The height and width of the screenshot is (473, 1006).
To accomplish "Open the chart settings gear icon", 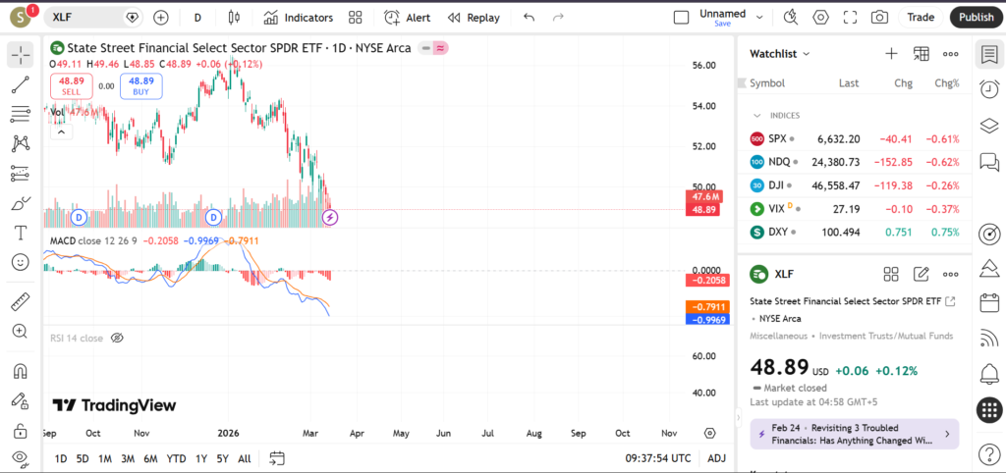I will click(x=820, y=17).
